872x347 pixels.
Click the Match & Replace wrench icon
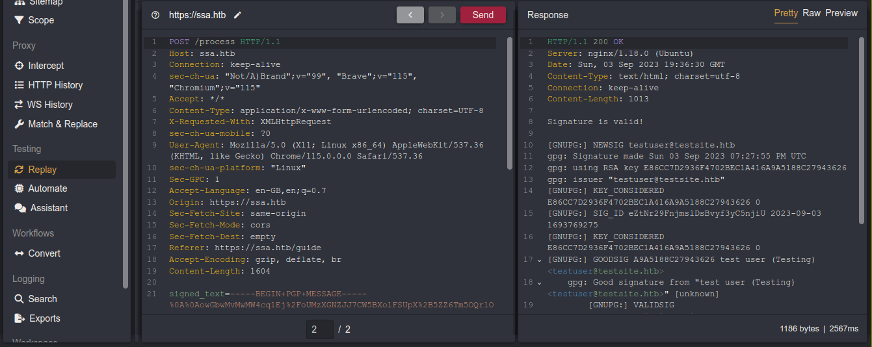tap(18, 124)
